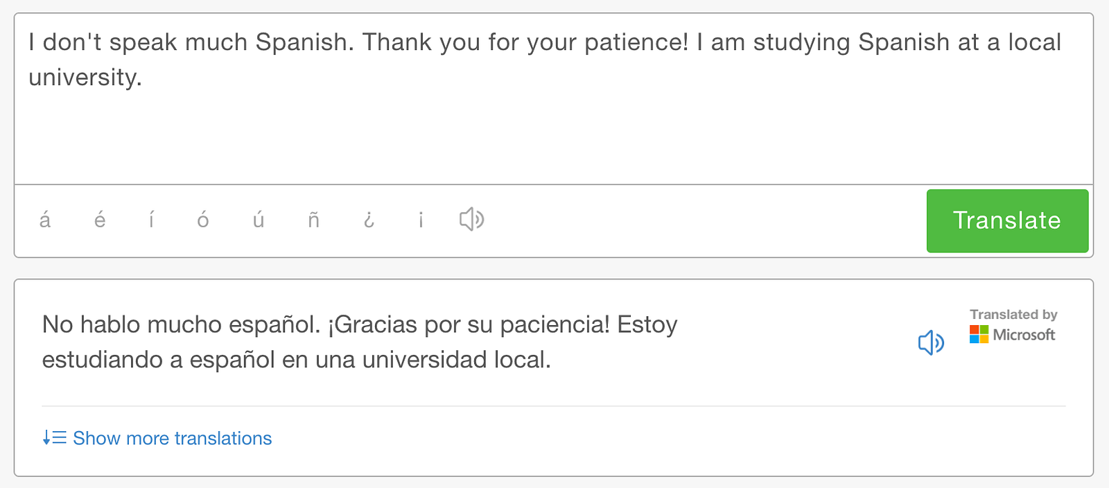
Task: Play audio of the Spanish translation
Action: pos(932,342)
